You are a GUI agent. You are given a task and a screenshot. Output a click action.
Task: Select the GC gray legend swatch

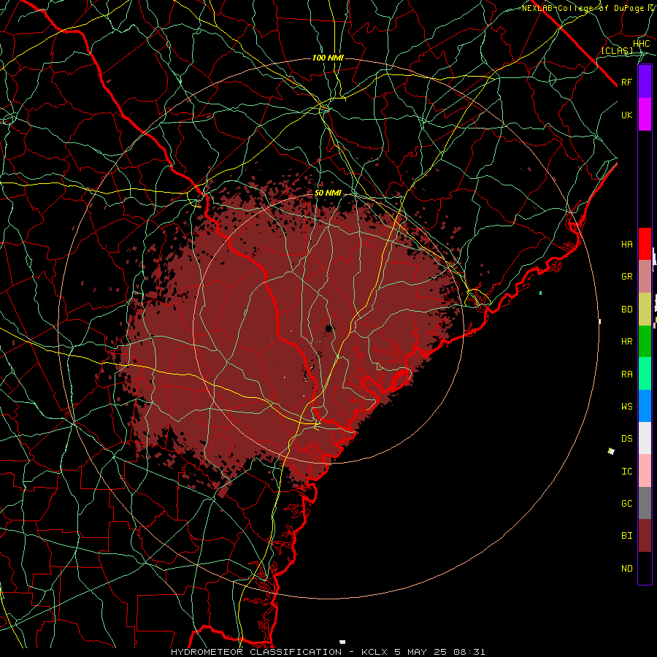click(645, 503)
